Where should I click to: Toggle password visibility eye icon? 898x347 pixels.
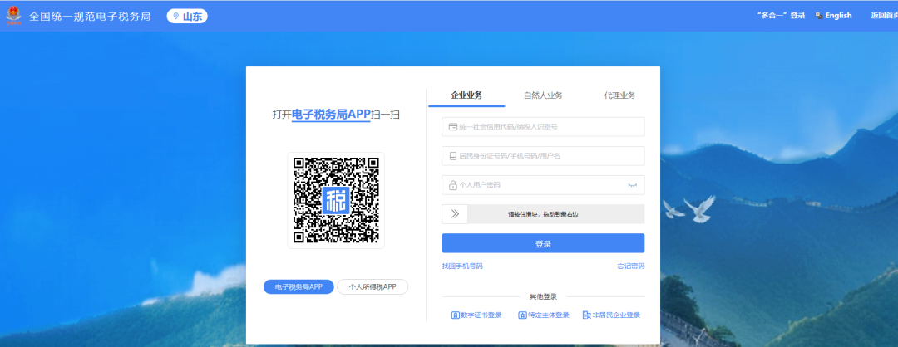tap(632, 185)
